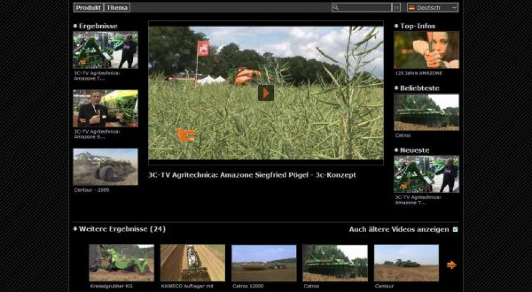Viewport: 532px width, 292px height.
Task: Open the Thema menu
Action: (117, 7)
